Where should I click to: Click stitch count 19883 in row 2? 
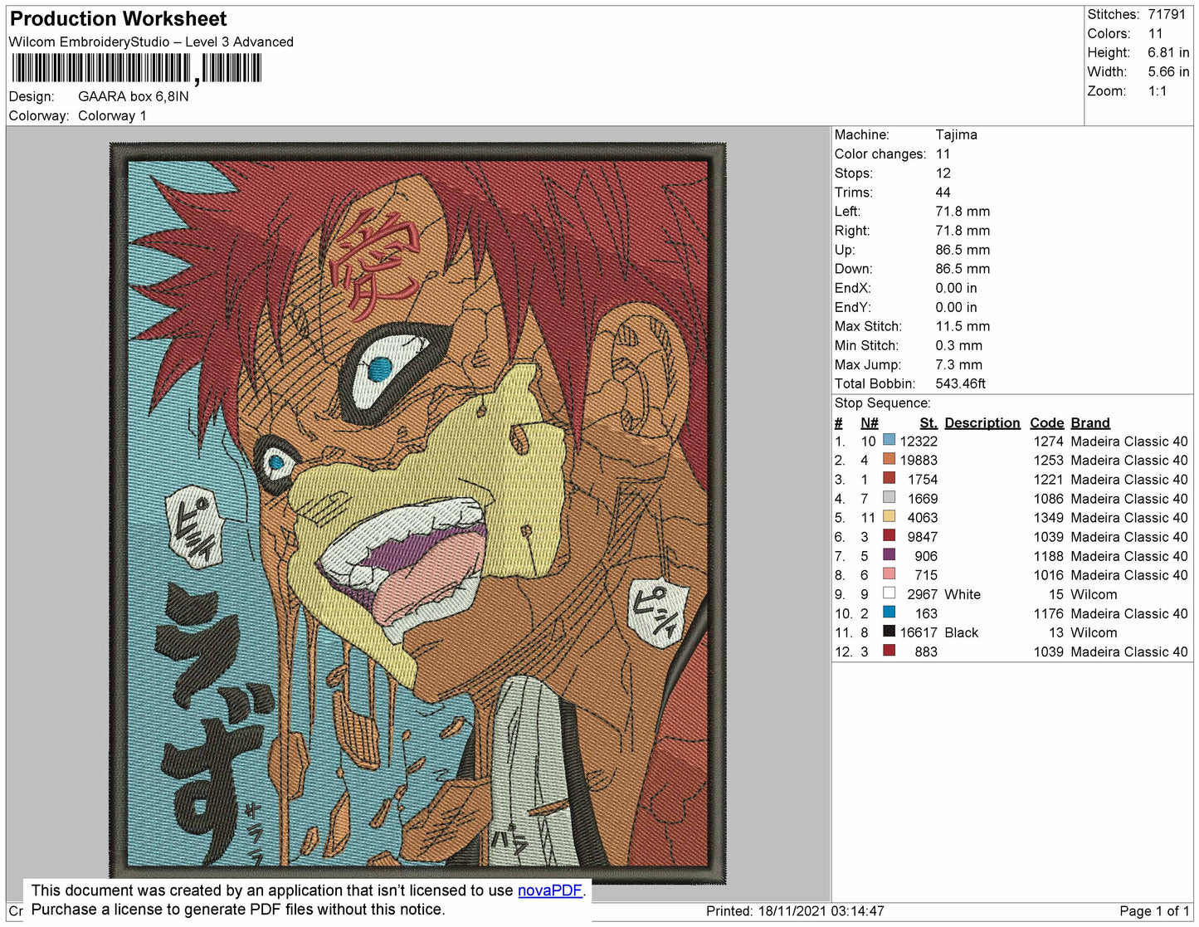(x=919, y=460)
